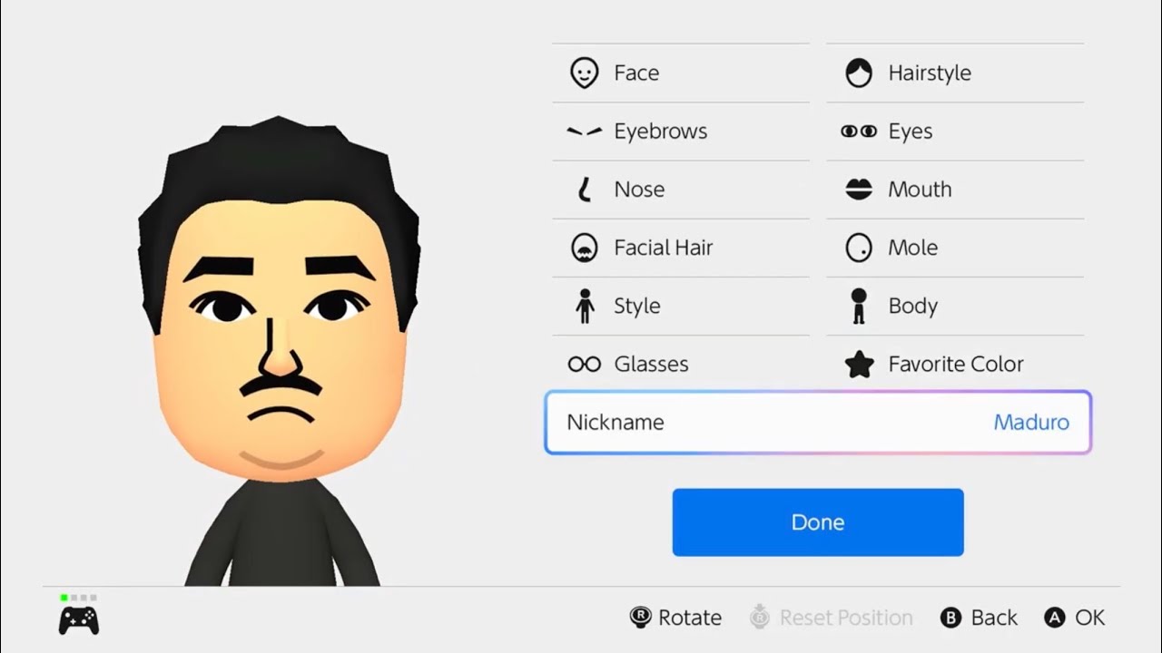
Task: Click the Facial Hair icon
Action: pyautogui.click(x=585, y=248)
